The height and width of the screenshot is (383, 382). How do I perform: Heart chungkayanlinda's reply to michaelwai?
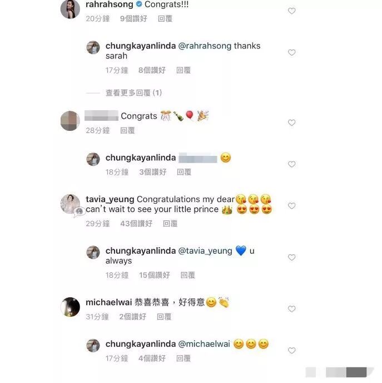click(x=292, y=351)
